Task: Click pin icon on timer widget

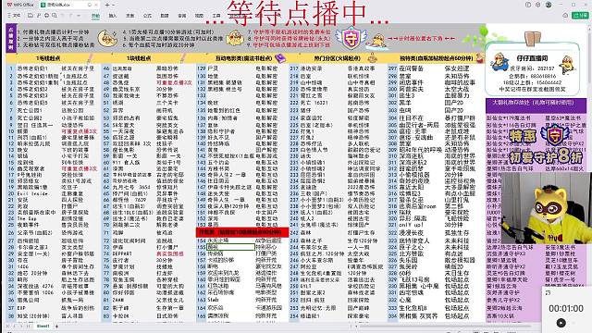Action: pyautogui.click(x=549, y=292)
